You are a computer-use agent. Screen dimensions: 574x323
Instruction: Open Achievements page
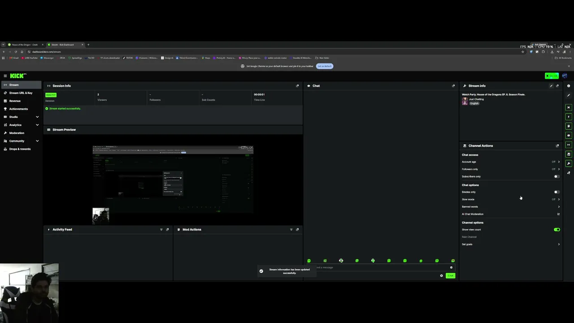coord(22,109)
